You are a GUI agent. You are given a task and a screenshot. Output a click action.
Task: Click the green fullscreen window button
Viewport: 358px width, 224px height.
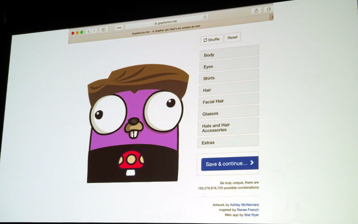pyautogui.click(x=81, y=32)
